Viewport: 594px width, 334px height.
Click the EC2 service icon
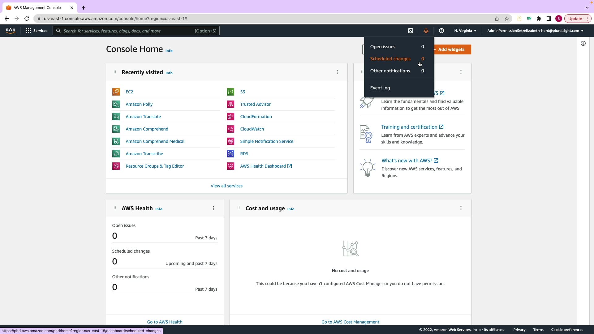coord(116,92)
